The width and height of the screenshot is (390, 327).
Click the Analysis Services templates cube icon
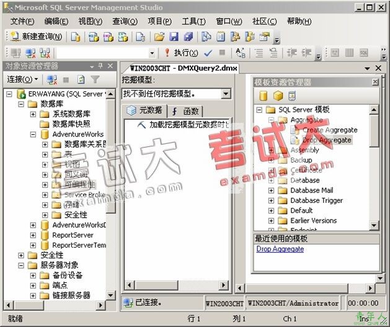(278, 96)
